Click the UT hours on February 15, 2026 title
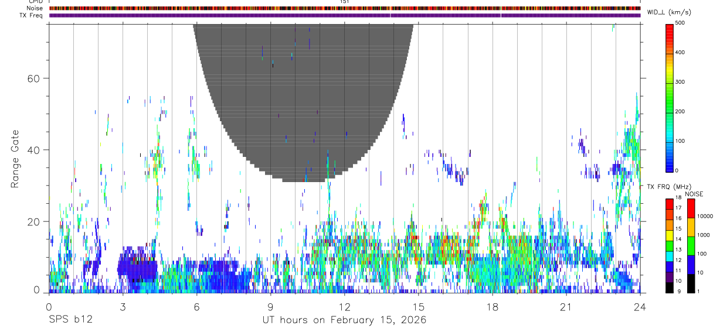This screenshot has width=720, height=332. click(x=344, y=320)
